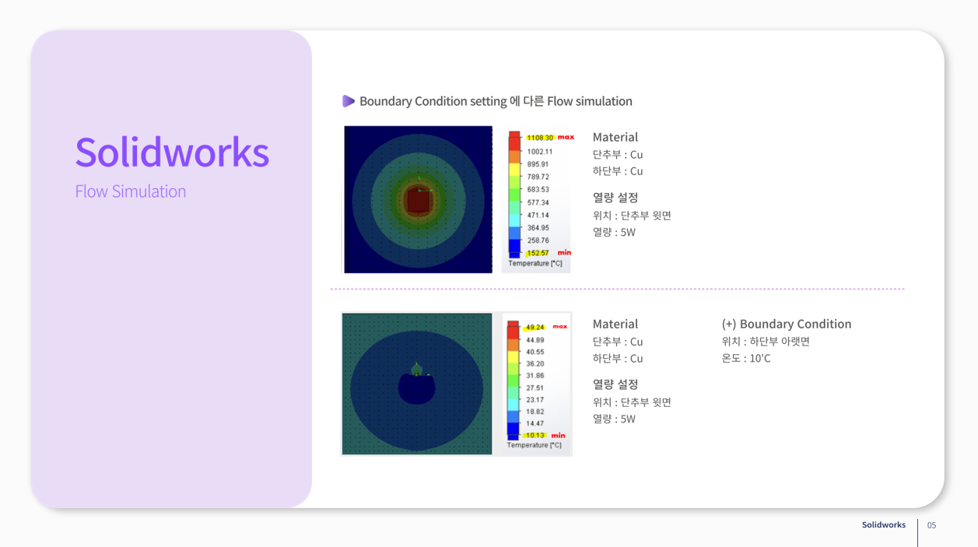This screenshot has height=547, width=978.
Task: Open the red-centered concentric temperature plot image
Action: click(418, 199)
